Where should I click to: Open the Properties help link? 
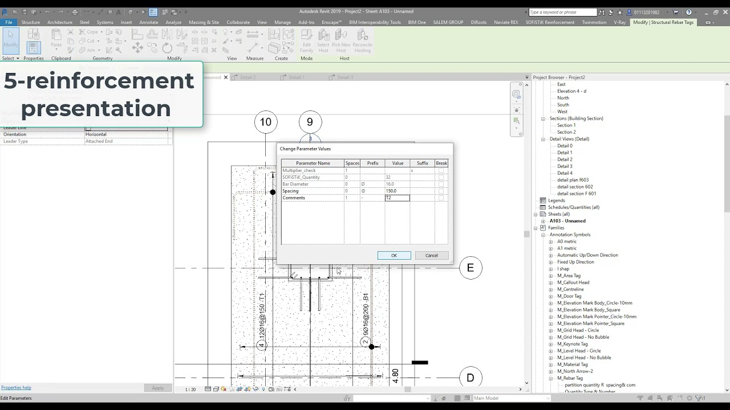(x=16, y=388)
